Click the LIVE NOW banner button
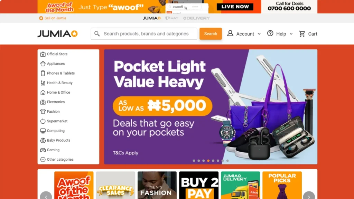This screenshot has height=199, width=354. (x=235, y=7)
